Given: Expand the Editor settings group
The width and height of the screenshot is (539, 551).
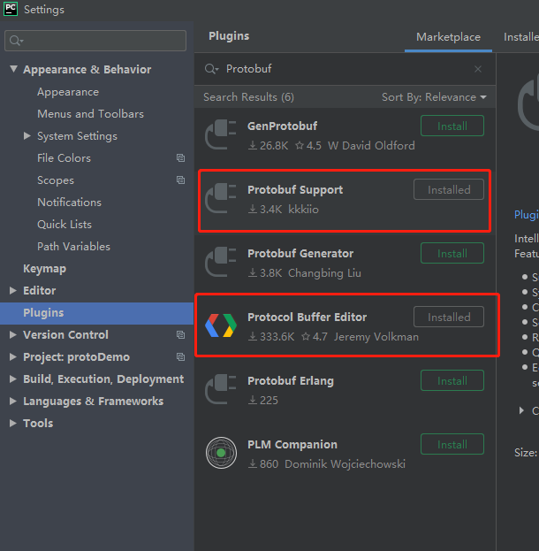Looking at the screenshot, I should 13,290.
